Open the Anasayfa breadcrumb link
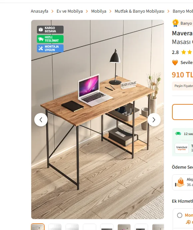Viewport: 193px width, 230px height. [39, 11]
